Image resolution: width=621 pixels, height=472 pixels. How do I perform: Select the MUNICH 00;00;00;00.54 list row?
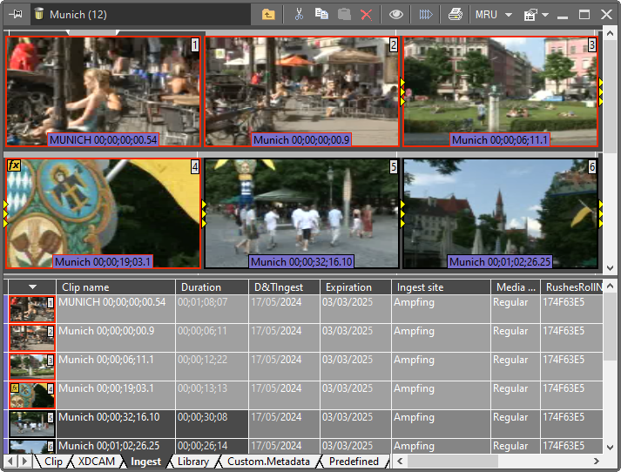111,302
